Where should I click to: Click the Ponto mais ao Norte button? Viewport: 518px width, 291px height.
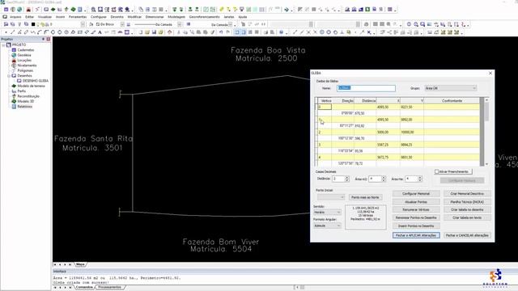click(365, 197)
